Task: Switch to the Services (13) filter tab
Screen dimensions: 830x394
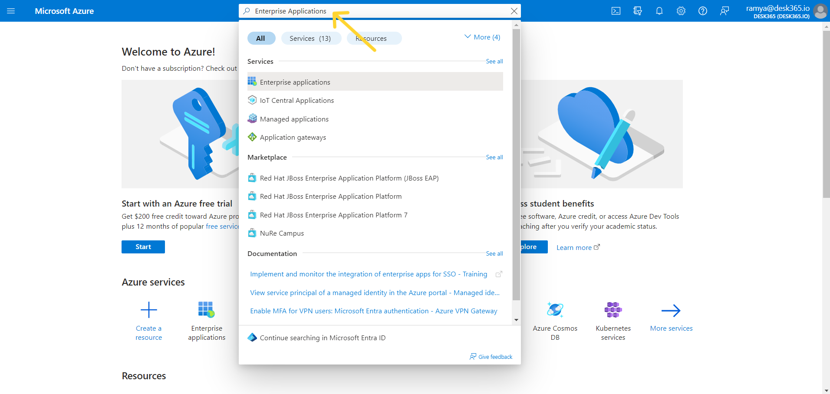Action: (311, 38)
